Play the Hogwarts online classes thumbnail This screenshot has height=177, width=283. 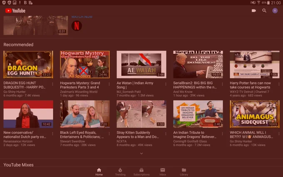255,65
